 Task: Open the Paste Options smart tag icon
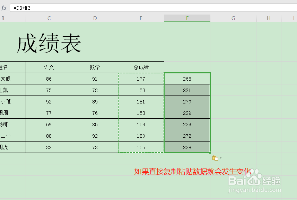[x=215, y=157]
